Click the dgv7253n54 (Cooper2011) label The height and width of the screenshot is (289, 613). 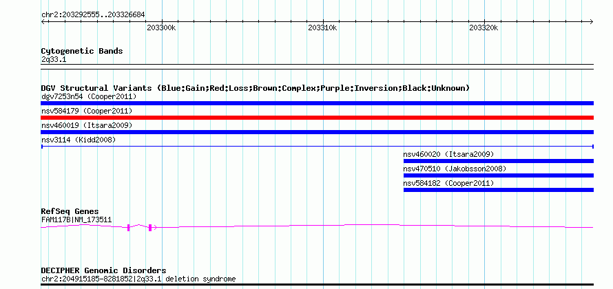[89, 96]
